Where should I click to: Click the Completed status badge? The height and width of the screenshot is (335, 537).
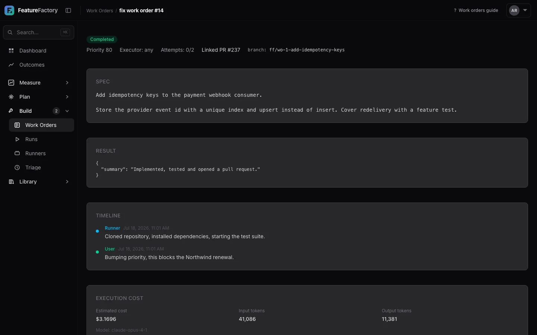pos(102,39)
